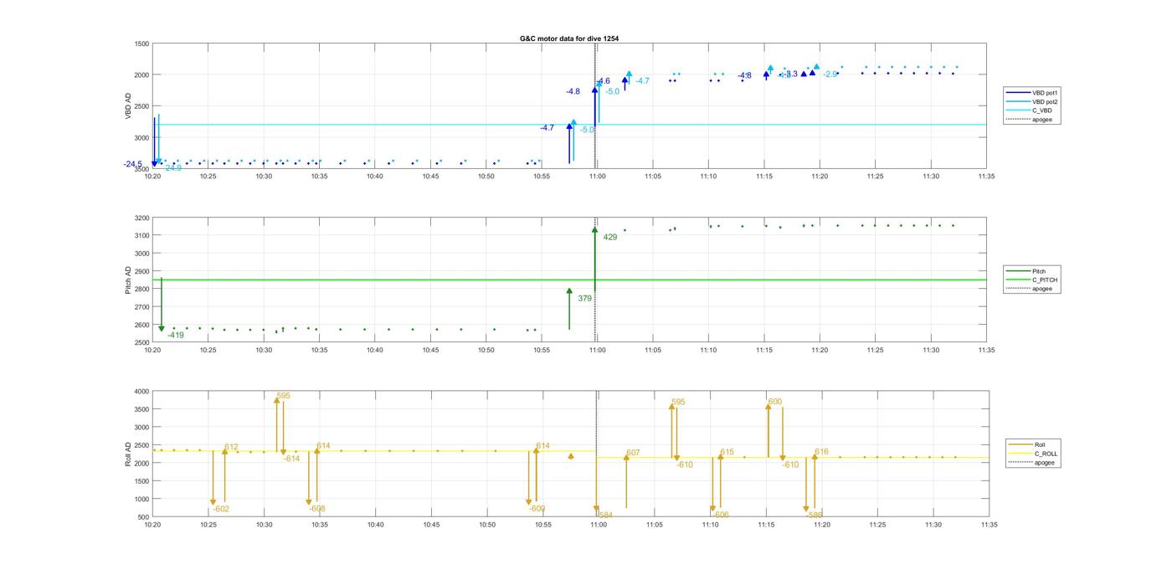Select 'apogee' in the VBD legend
1172x580 pixels.
pyautogui.click(x=1043, y=120)
